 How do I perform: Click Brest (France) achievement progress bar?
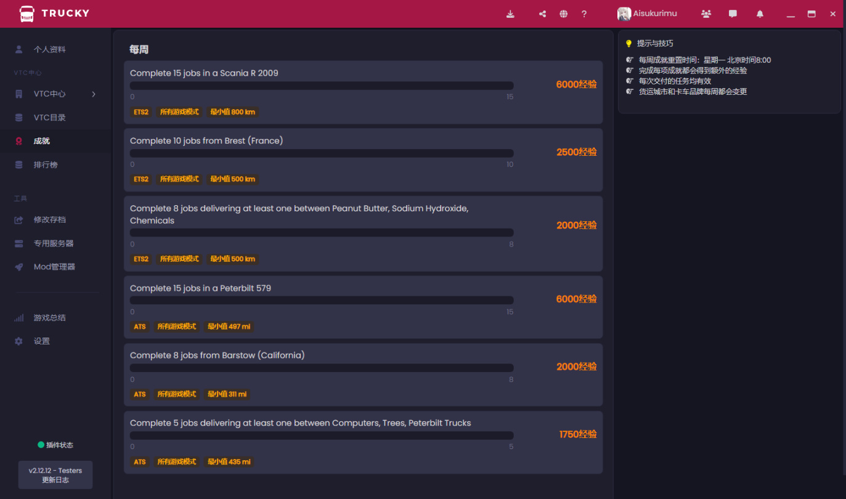click(322, 153)
